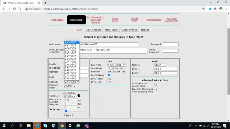The image size is (230, 129).
Task: Choose 2.422 GHZ channel option
Action: tap(72, 48)
